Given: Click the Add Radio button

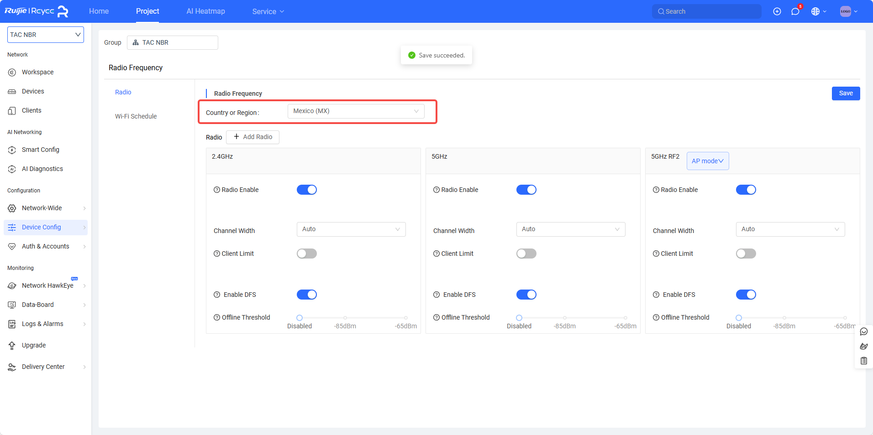Looking at the screenshot, I should [252, 137].
